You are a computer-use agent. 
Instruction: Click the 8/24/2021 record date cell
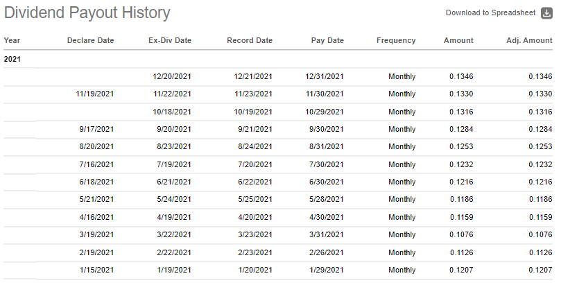click(x=255, y=146)
